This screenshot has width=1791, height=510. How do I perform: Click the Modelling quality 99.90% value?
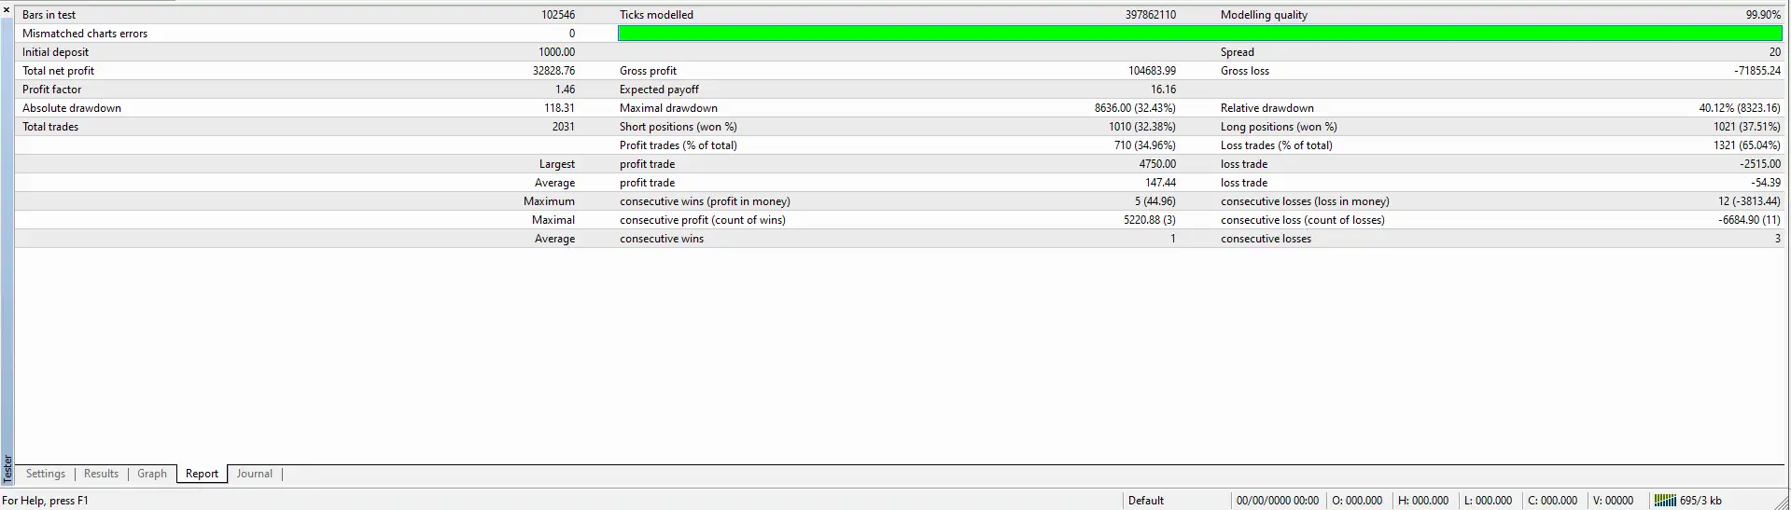coord(1763,15)
